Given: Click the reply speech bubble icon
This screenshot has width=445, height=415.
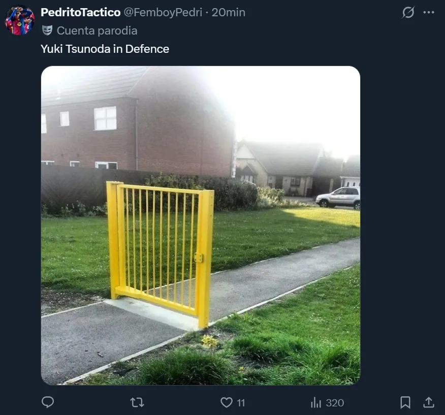Looking at the screenshot, I should coord(48,402).
